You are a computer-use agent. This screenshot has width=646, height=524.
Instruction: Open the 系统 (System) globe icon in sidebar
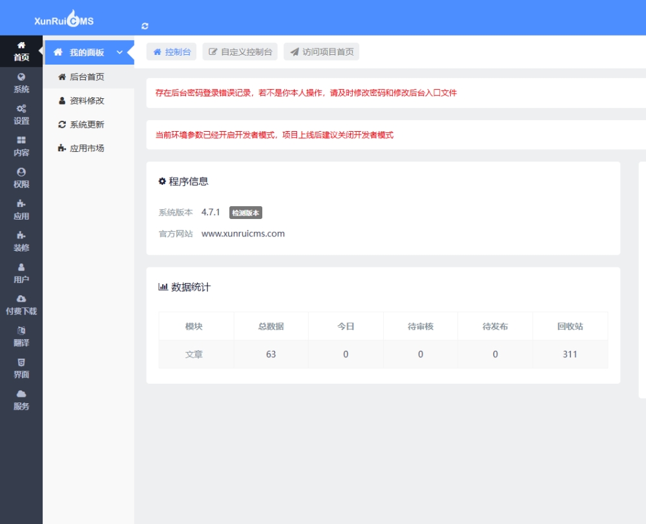21,77
